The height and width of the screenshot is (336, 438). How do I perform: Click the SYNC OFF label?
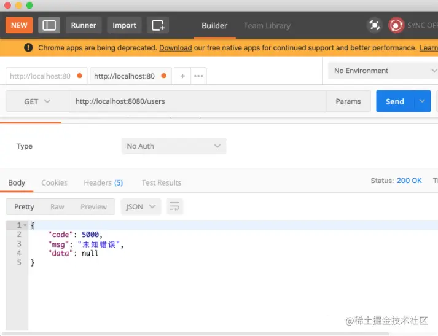tap(423, 25)
